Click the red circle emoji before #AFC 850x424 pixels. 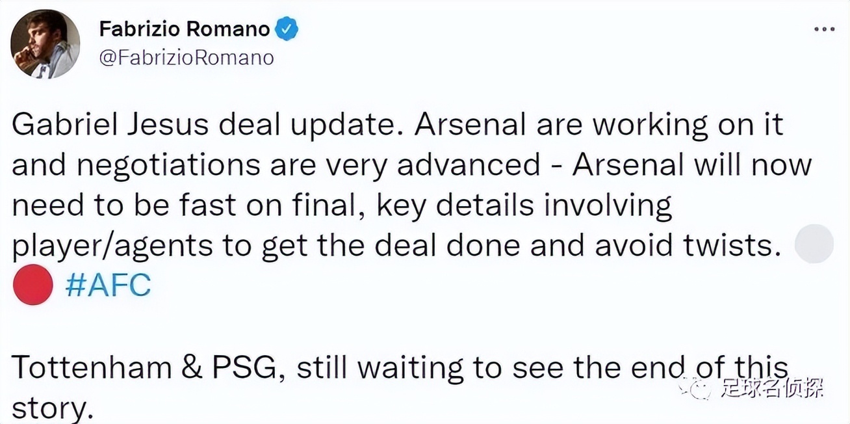(x=32, y=285)
